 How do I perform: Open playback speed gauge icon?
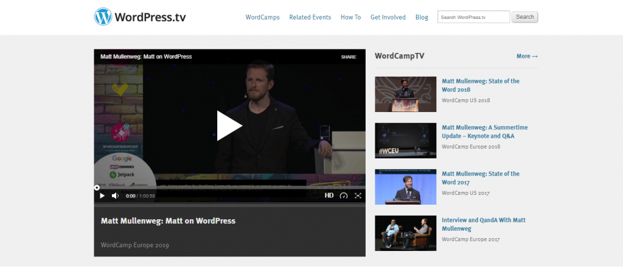coord(344,196)
